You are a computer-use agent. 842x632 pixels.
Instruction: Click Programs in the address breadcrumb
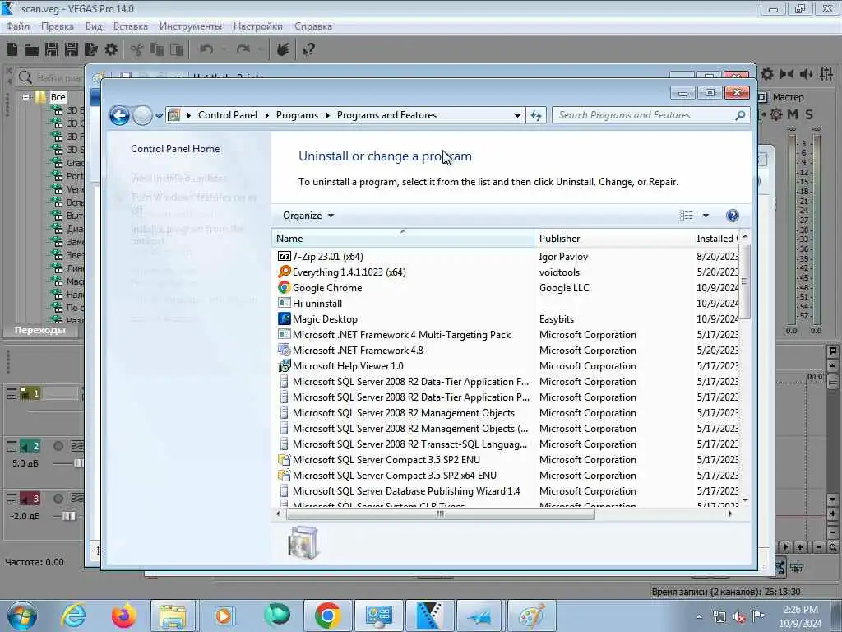297,115
